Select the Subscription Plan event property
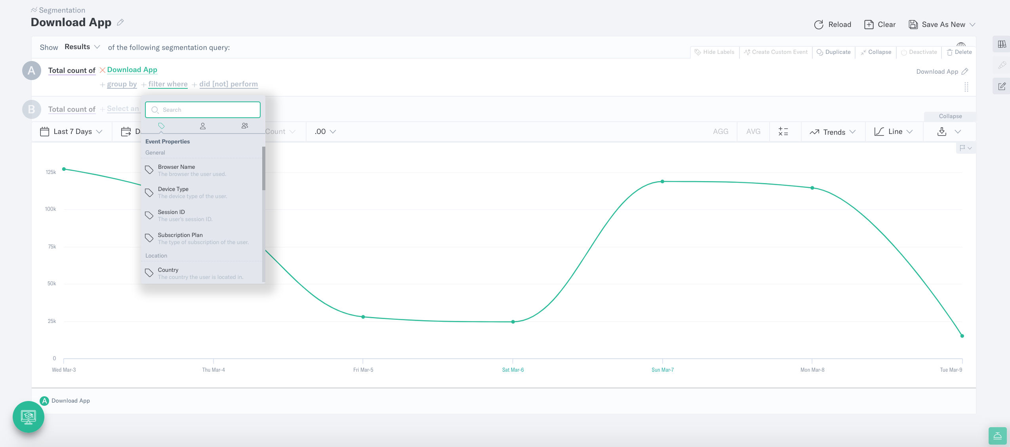Viewport: 1010px width, 447px height. 203,238
